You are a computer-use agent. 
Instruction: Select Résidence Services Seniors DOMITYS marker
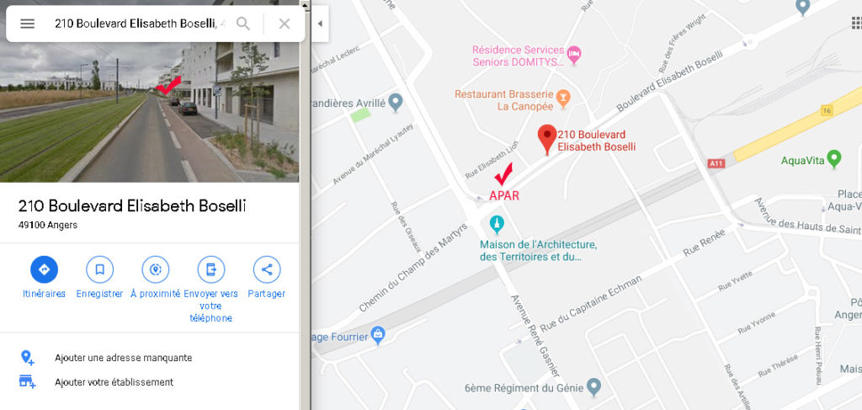pyautogui.click(x=574, y=55)
